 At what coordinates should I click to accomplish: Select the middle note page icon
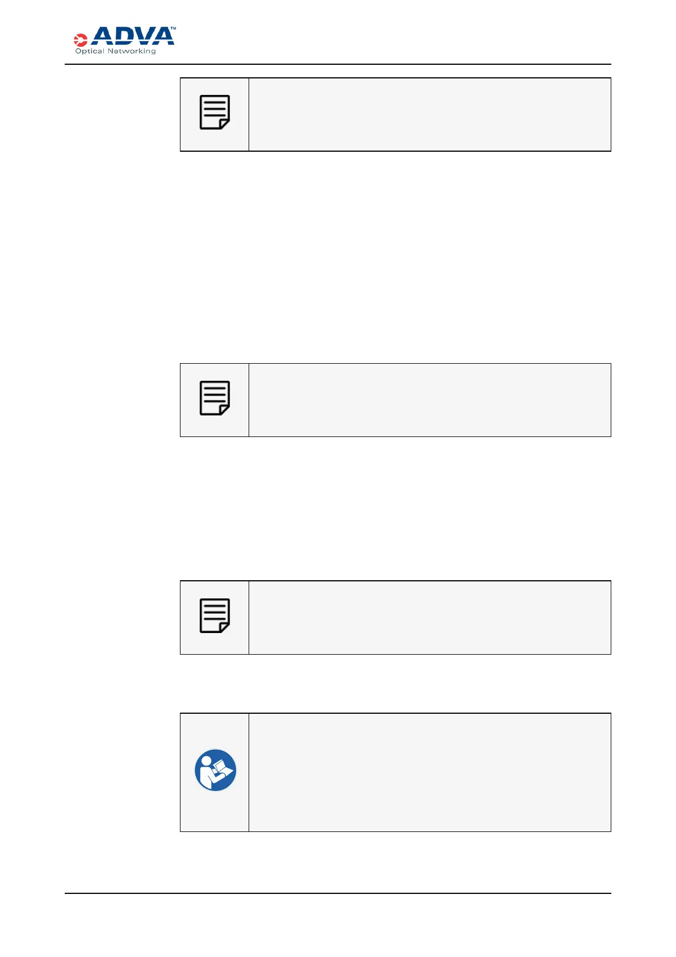click(x=215, y=398)
